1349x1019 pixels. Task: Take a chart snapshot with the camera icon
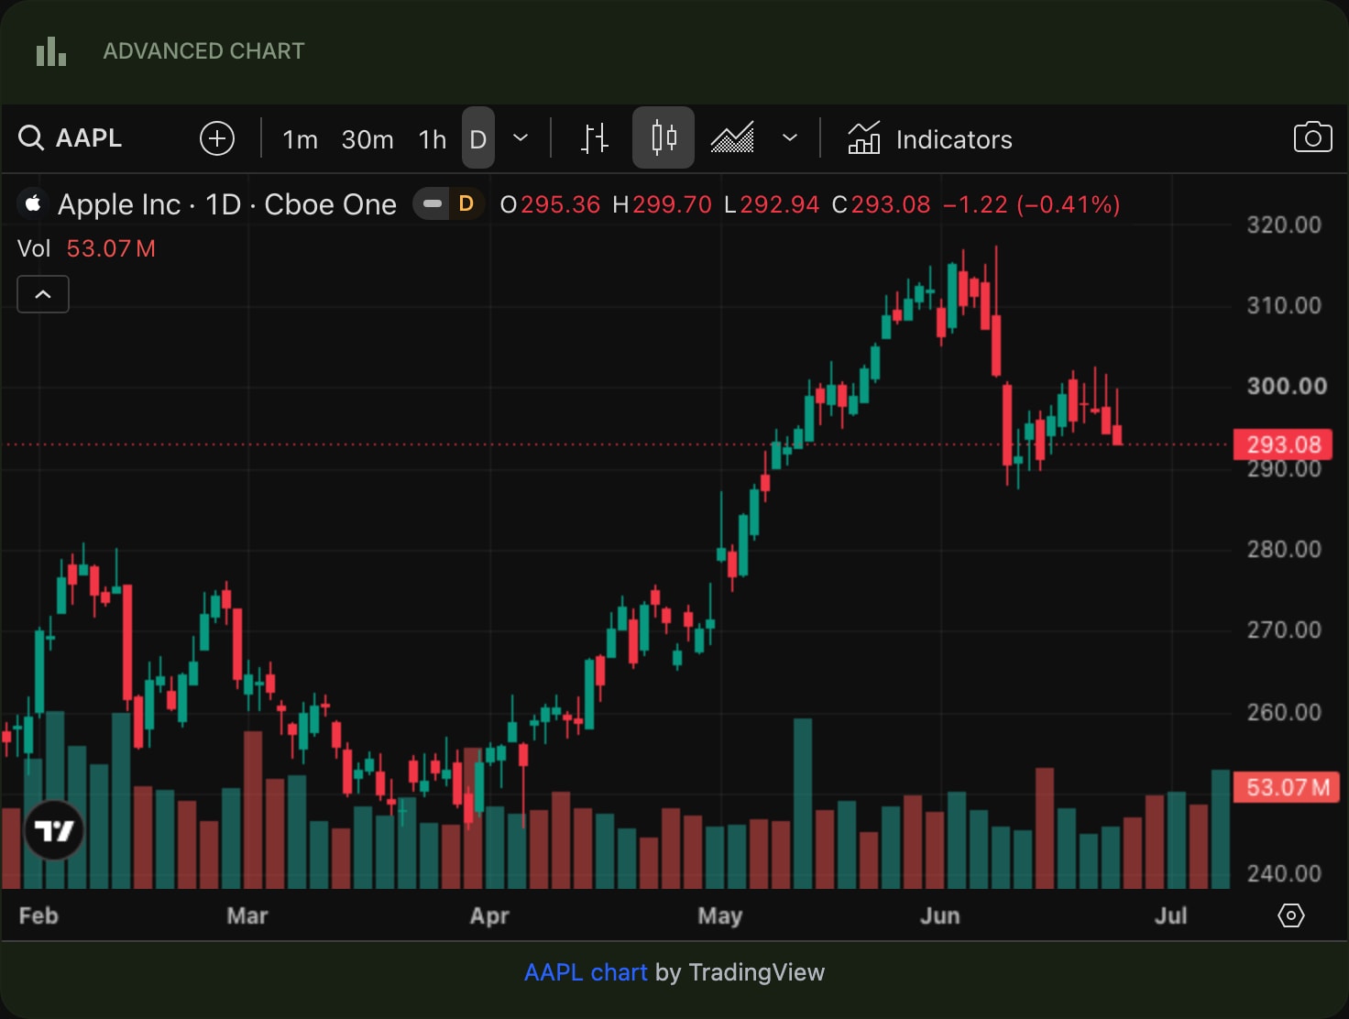pyautogui.click(x=1312, y=137)
